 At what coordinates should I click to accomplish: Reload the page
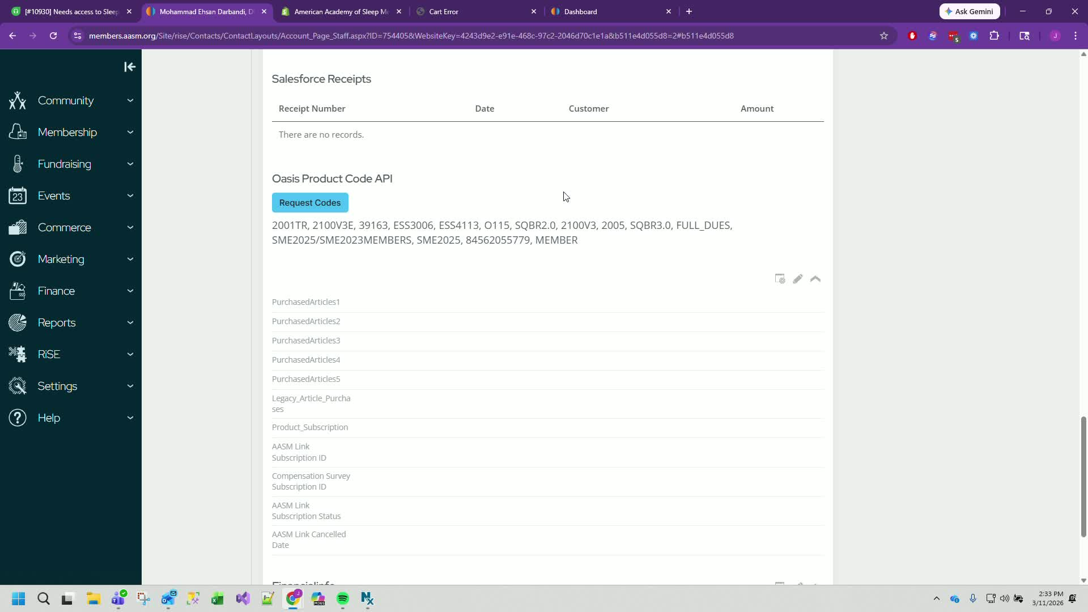[x=53, y=36]
